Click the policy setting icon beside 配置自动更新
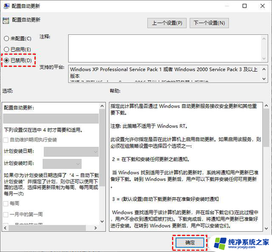This screenshot has height=252, width=272. 6,21
